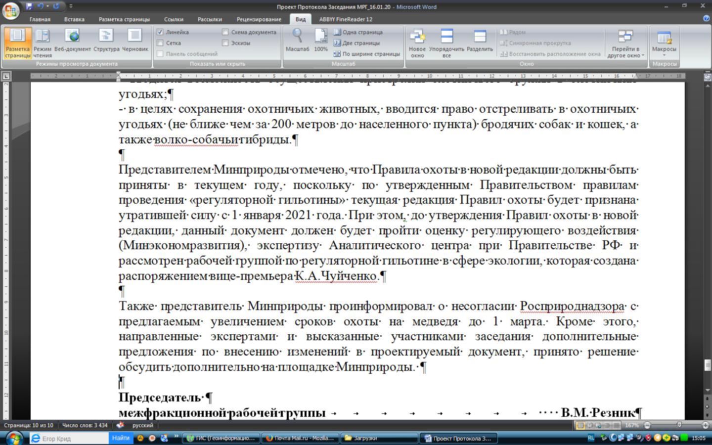Switch to Проект Протокола taskbar window

459,438
